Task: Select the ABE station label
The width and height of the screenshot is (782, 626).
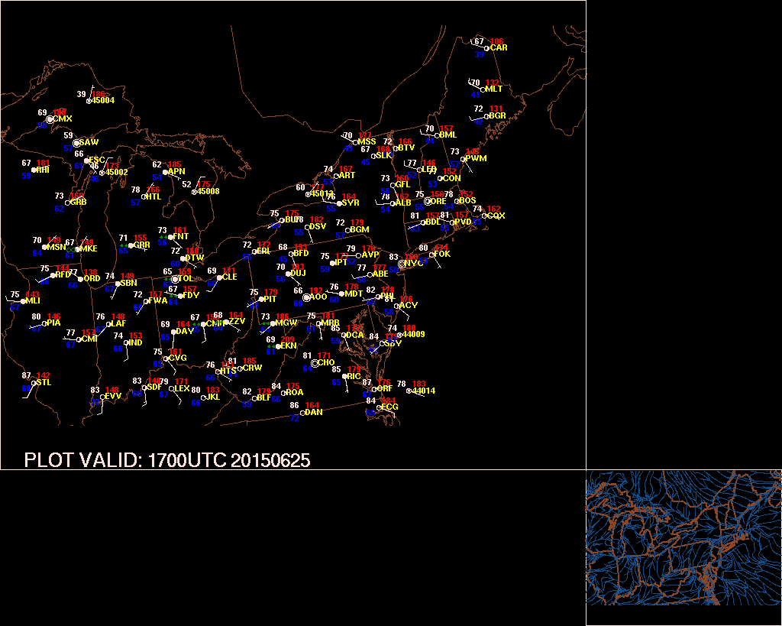Action: tap(380, 274)
